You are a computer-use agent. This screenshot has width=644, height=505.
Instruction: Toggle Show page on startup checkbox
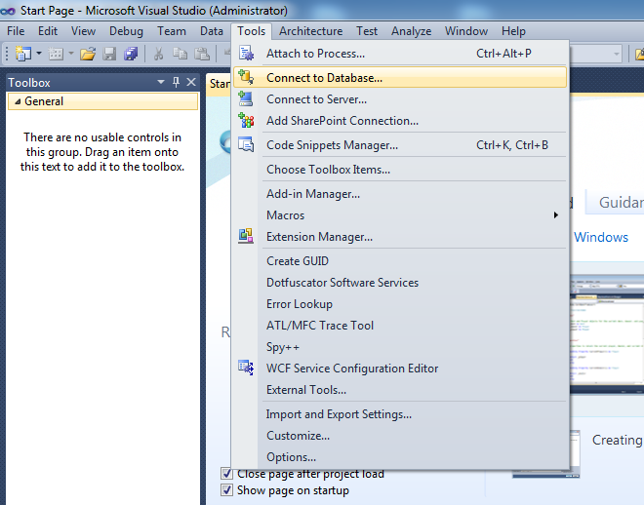(x=226, y=489)
